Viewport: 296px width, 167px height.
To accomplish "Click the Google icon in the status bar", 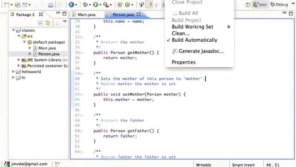I will coord(6,164).
